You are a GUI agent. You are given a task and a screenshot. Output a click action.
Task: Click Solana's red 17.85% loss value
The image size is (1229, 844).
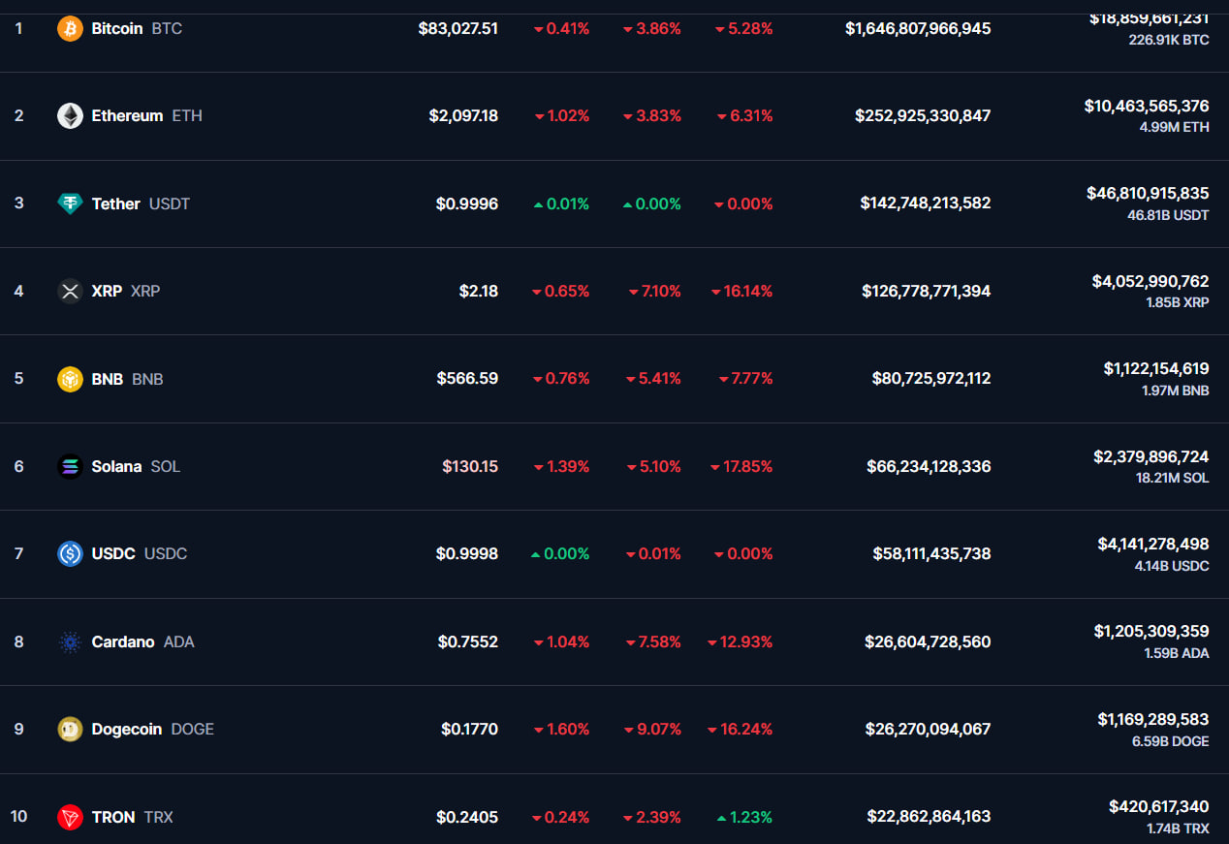pyautogui.click(x=741, y=466)
